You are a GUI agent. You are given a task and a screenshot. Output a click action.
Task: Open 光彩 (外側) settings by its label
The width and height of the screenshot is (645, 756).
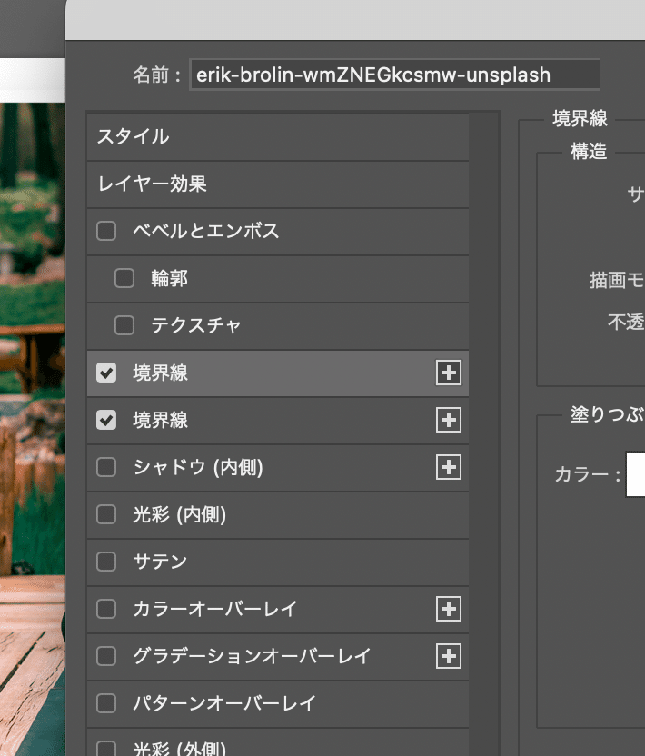(180, 749)
